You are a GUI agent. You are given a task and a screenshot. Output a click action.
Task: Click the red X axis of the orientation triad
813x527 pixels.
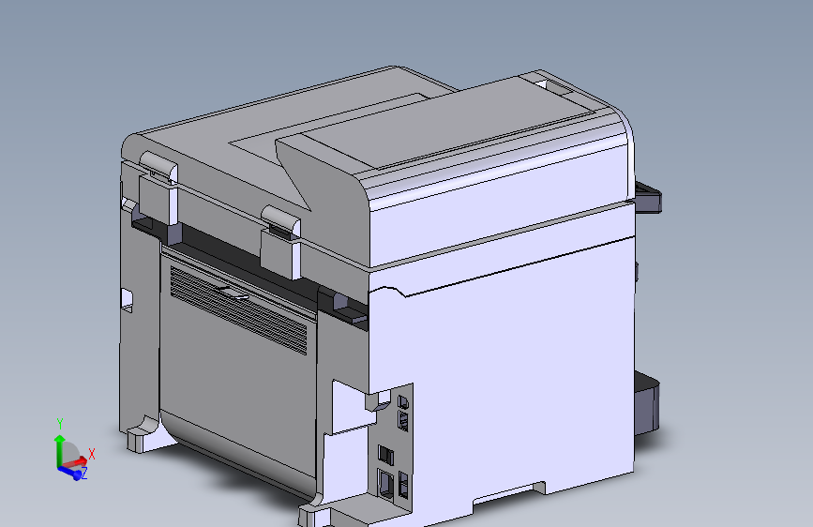[76, 461]
